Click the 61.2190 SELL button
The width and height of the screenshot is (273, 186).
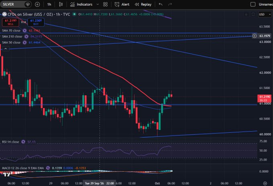(10, 22)
